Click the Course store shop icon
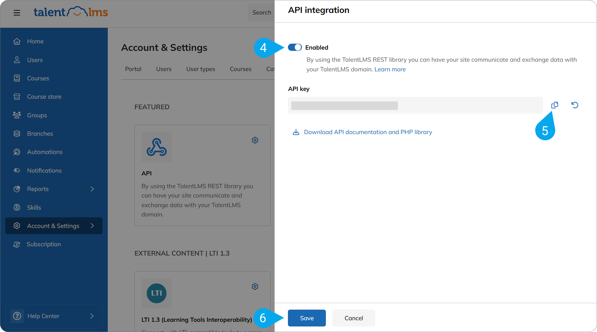The width and height of the screenshot is (597, 332). (17, 96)
